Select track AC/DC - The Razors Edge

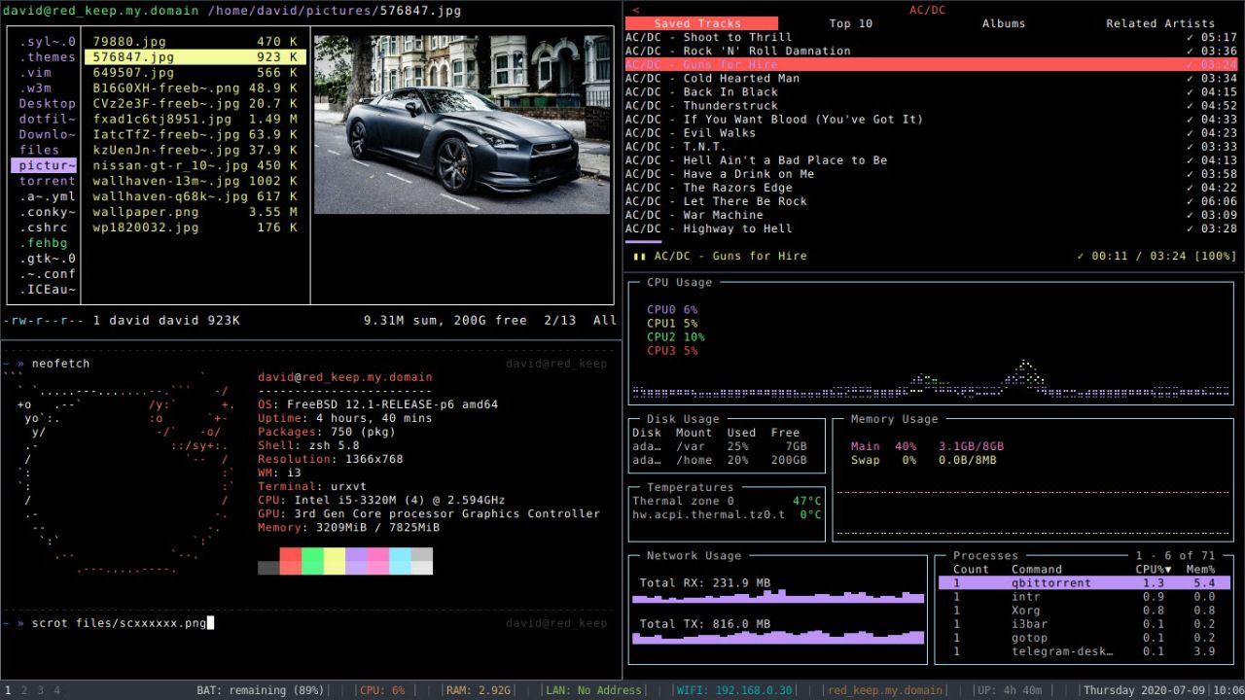[x=932, y=187]
